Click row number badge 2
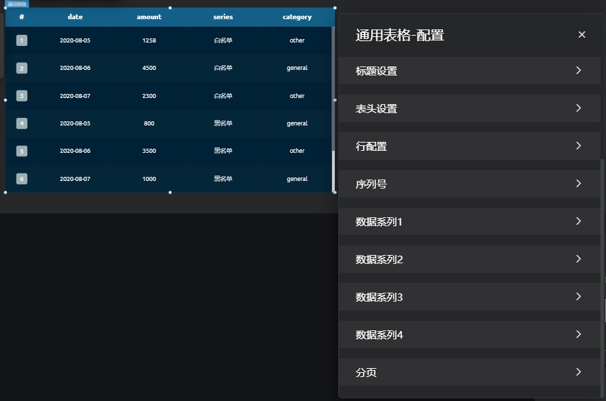This screenshot has height=401, width=606. [22, 68]
